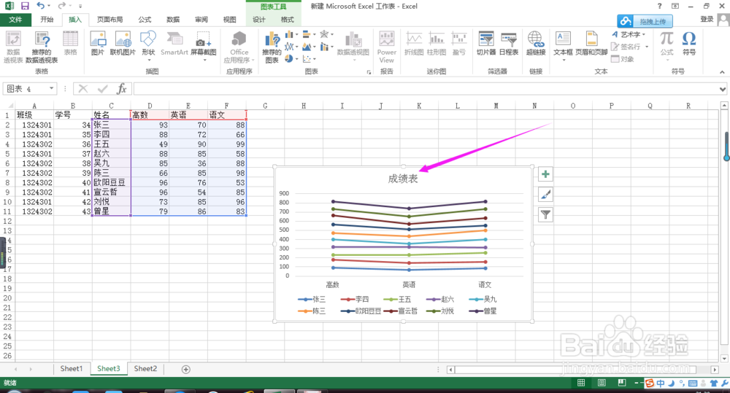Expand the name box dropdown
Image resolution: width=730 pixels, height=393 pixels.
pos(51,88)
